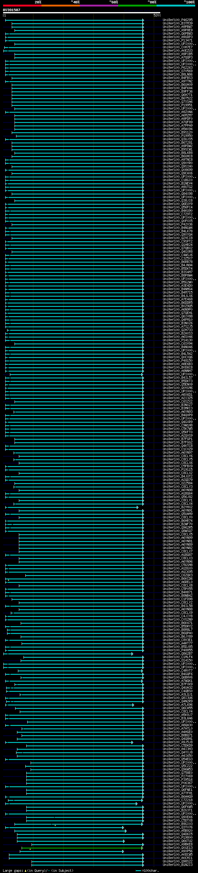Open hit UniRef100_B1N2I3
This screenshot has height=873, width=198.
(178, 865)
